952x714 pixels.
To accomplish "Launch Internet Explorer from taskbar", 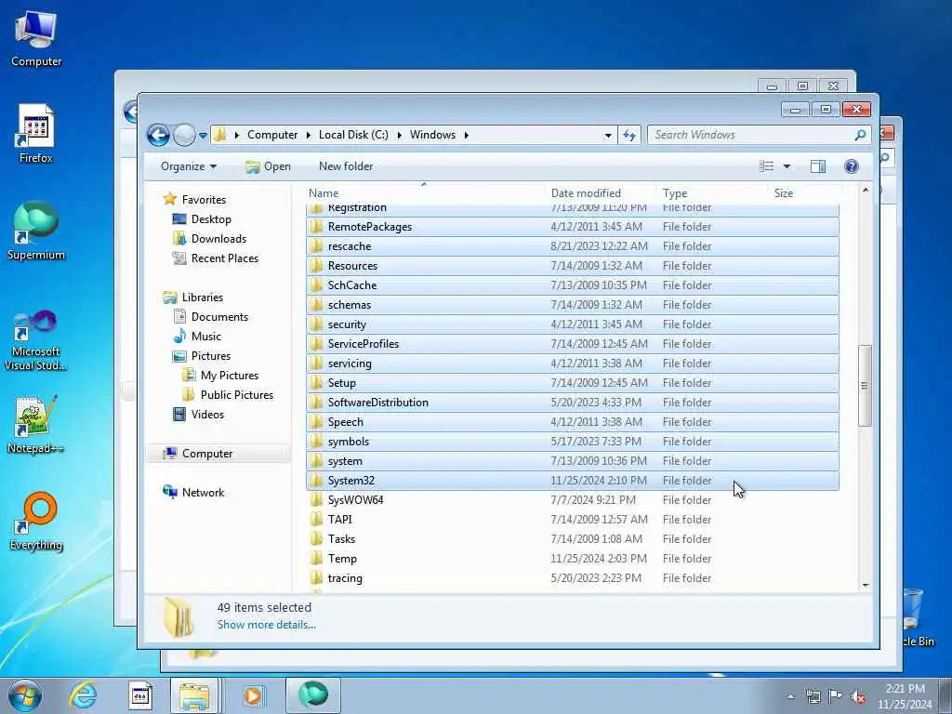I will (x=83, y=695).
